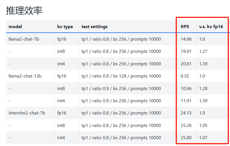Click int8 in the 25.28 RPS row
This screenshot has height=146, width=230.
click(61, 126)
